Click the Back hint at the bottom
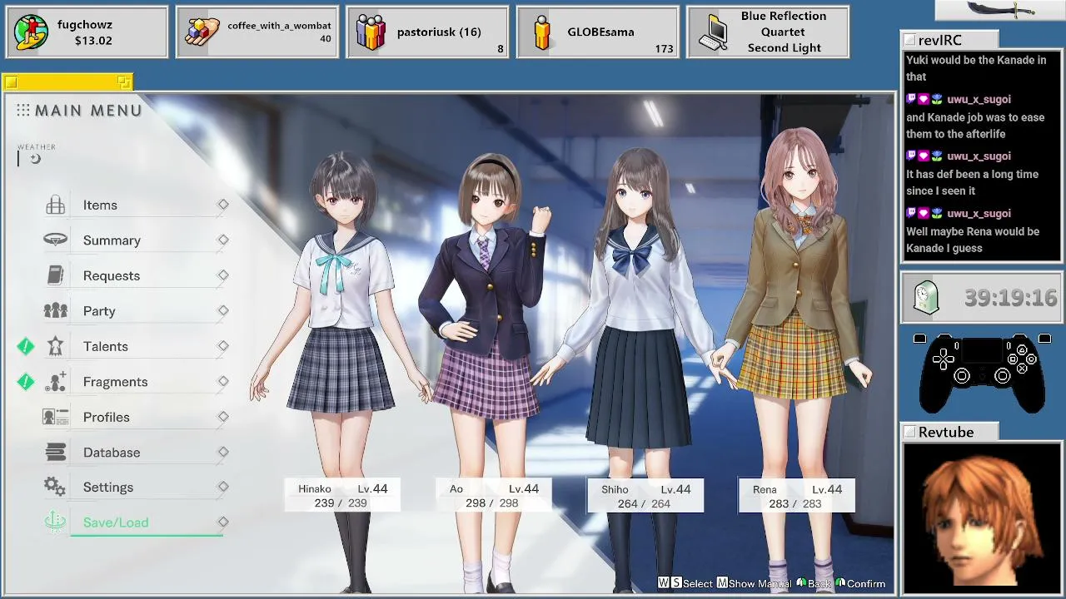Image resolution: width=1066 pixels, height=599 pixels. [814, 583]
